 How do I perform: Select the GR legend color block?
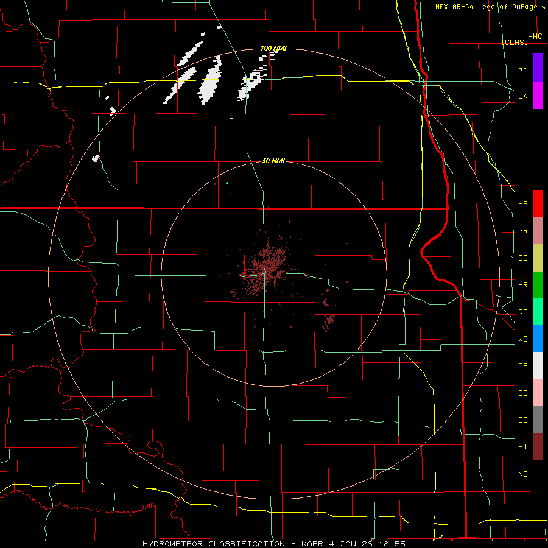pyautogui.click(x=538, y=231)
